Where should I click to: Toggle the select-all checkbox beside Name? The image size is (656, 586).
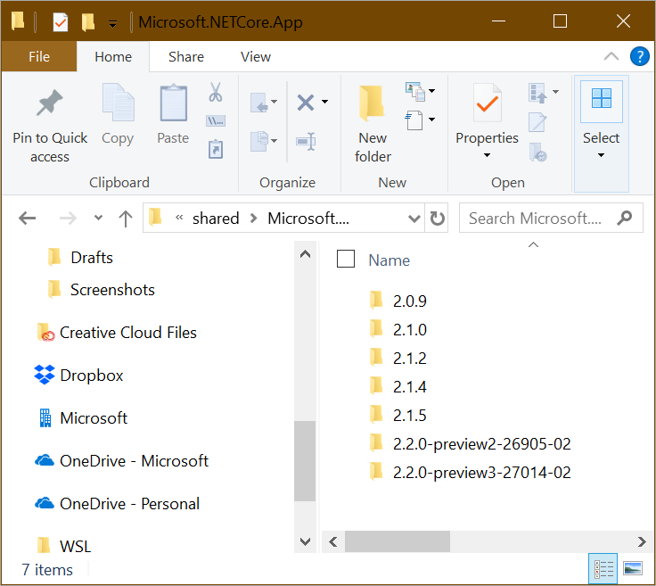click(346, 259)
